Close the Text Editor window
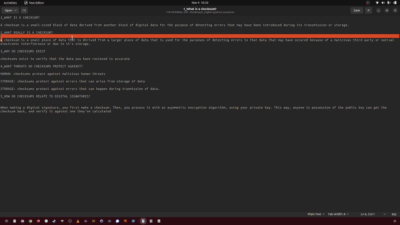 click(x=395, y=10)
